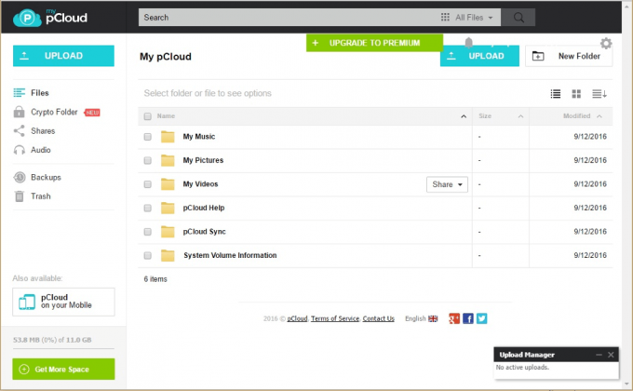This screenshot has width=633, height=391.
Task: Click the My Videos folder icon
Action: (x=168, y=184)
